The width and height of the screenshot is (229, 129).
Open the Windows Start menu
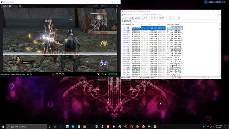pyautogui.click(x=3, y=126)
